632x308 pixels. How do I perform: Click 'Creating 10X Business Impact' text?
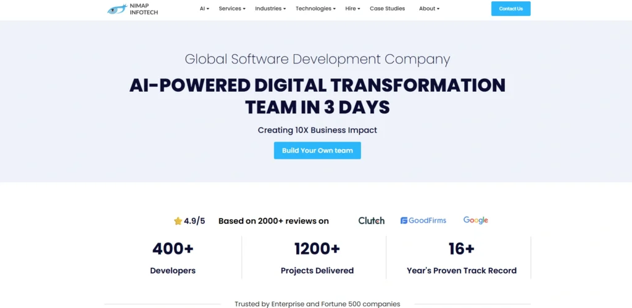pos(317,130)
